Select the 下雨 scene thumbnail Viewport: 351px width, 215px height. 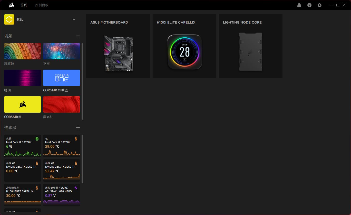[62, 51]
